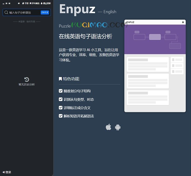Click the Puzzle text label
This screenshot has height=176, width=191.
[65, 26]
